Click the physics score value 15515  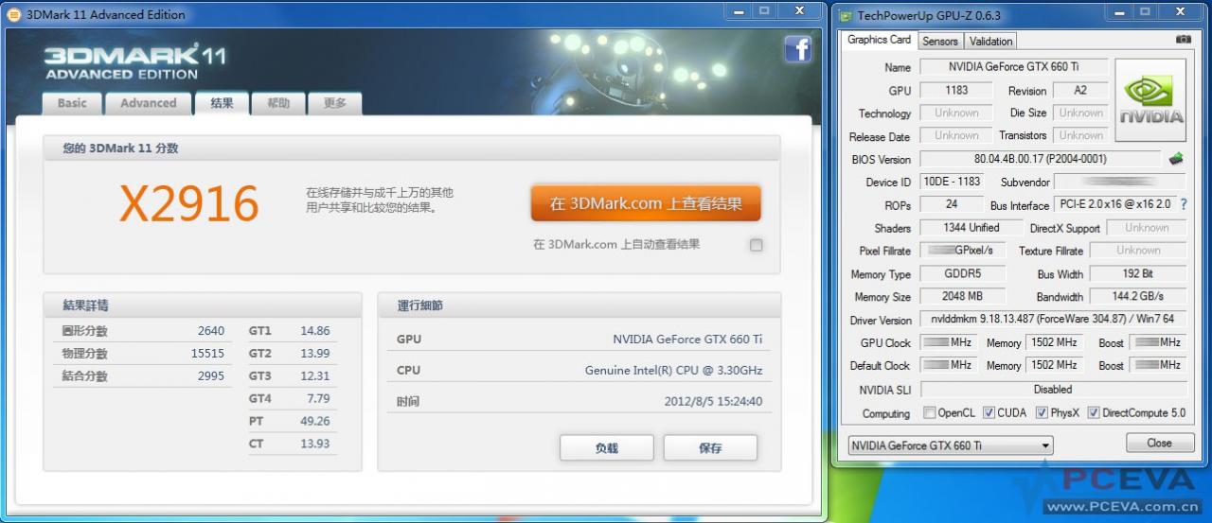[207, 354]
